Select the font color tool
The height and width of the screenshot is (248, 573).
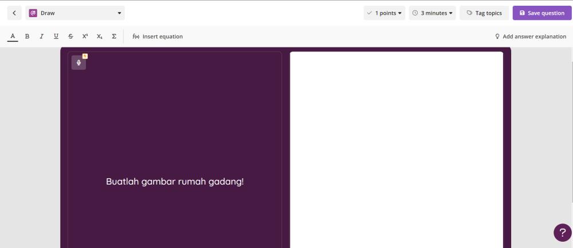pyautogui.click(x=13, y=37)
